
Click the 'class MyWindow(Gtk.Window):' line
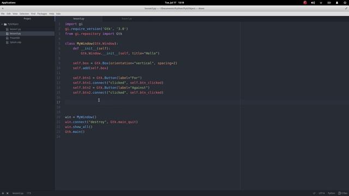(x=92, y=44)
